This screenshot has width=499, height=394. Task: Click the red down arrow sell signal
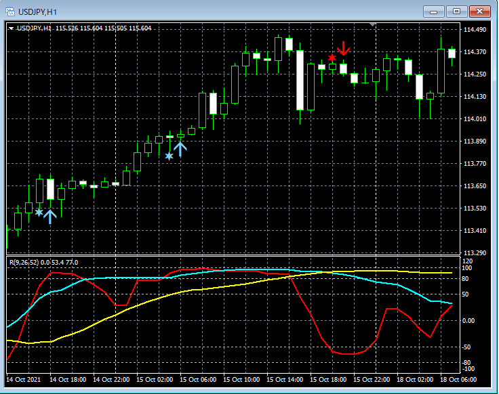[x=344, y=48]
